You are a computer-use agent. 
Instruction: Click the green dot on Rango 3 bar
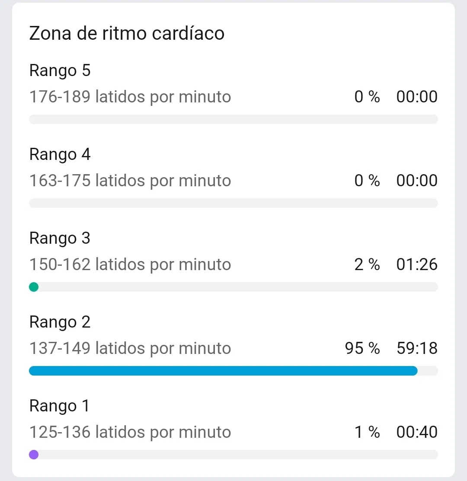[x=34, y=287]
